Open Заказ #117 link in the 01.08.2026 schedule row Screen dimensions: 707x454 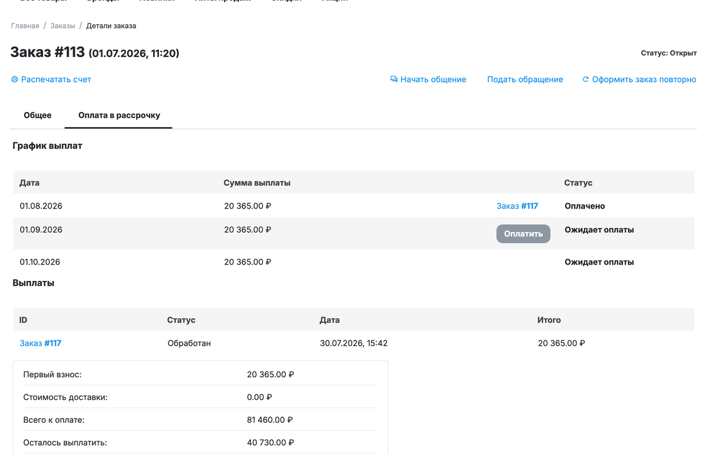tap(517, 206)
